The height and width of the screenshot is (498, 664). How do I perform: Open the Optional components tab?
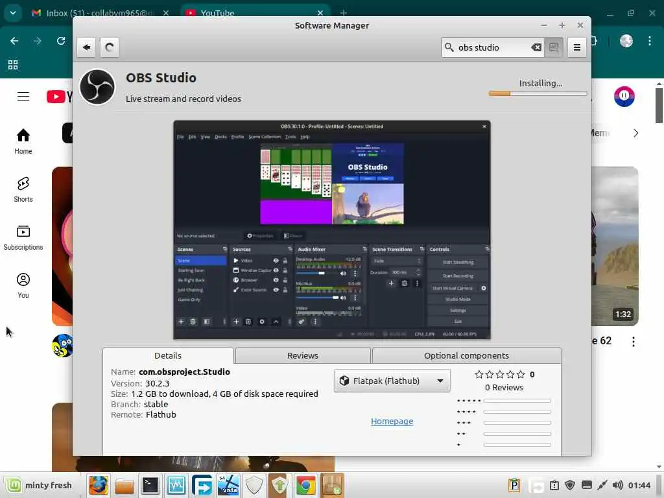467,356
